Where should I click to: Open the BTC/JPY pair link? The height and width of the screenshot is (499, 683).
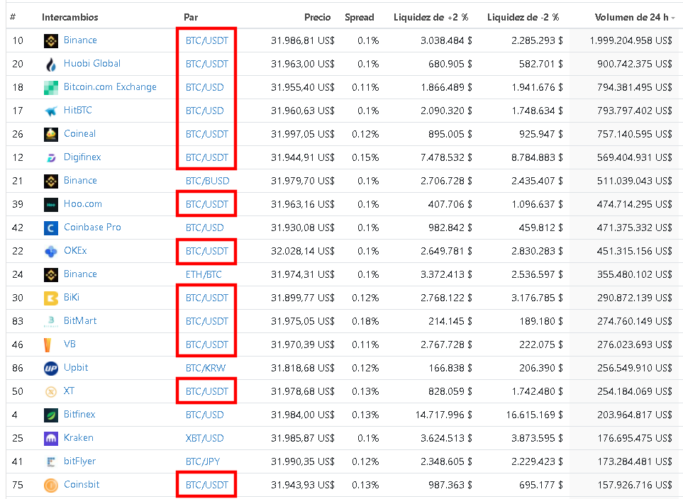pos(203,461)
